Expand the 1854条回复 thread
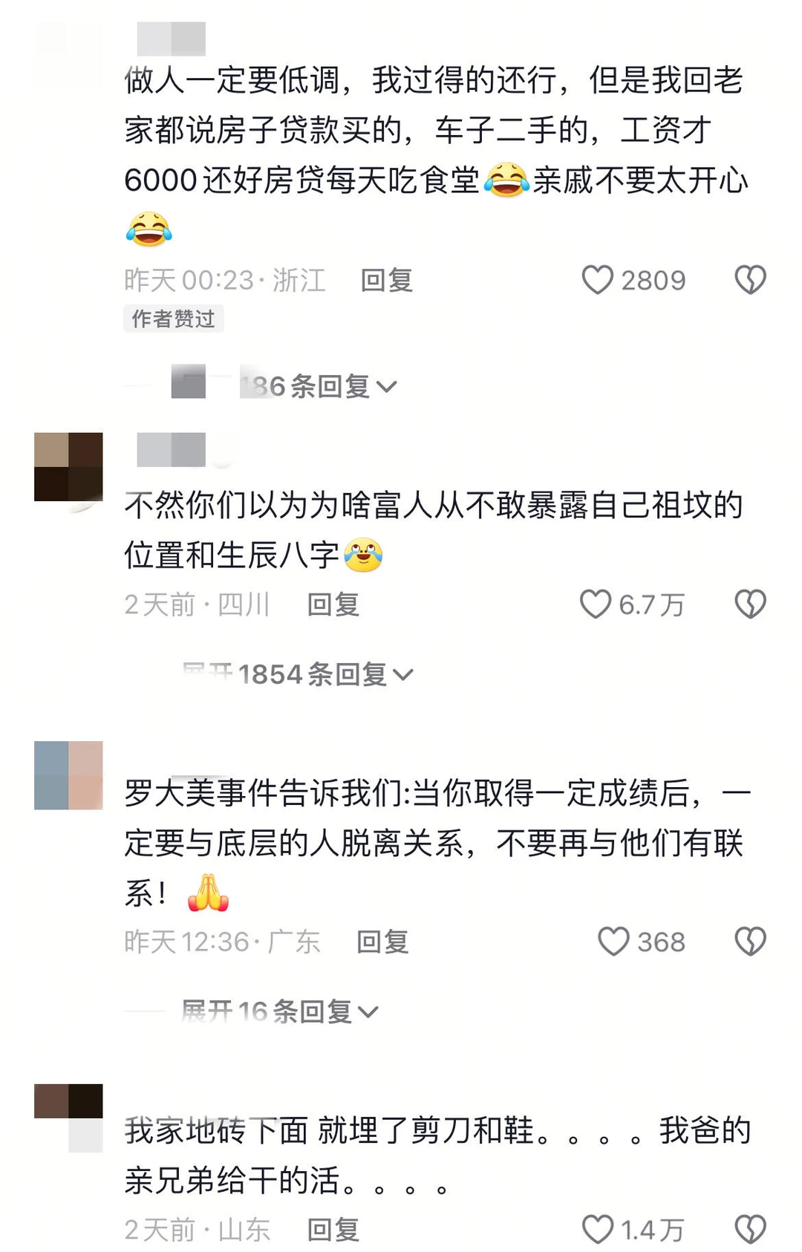 click(x=298, y=674)
